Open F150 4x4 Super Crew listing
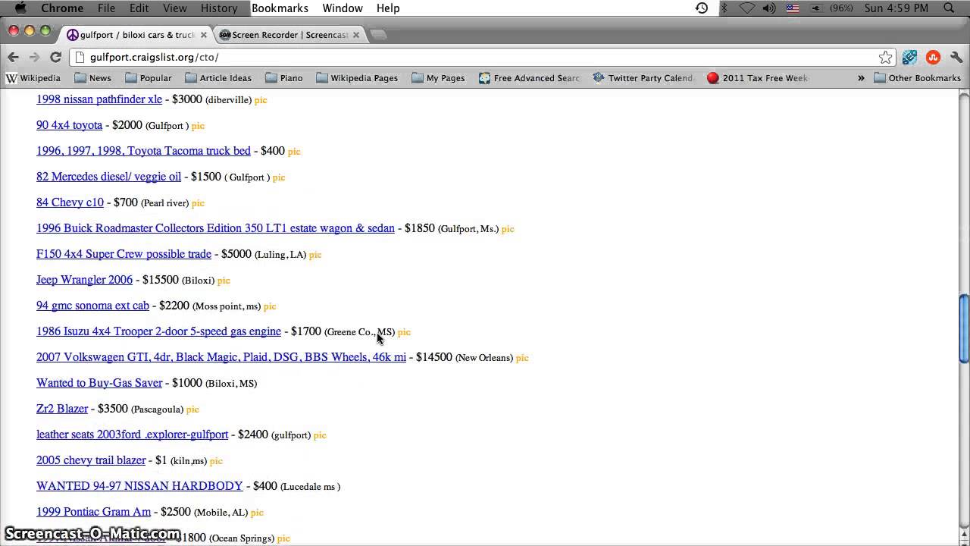The image size is (970, 546). click(x=124, y=254)
